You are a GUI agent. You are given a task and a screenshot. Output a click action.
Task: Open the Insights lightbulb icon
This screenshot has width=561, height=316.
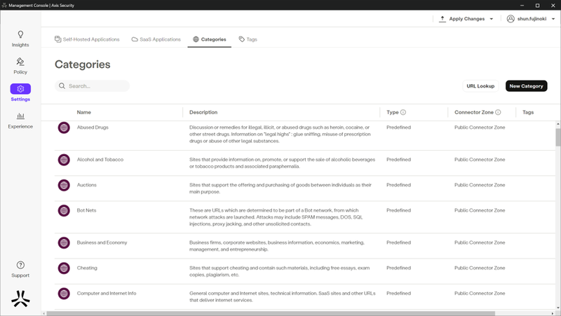tap(20, 34)
